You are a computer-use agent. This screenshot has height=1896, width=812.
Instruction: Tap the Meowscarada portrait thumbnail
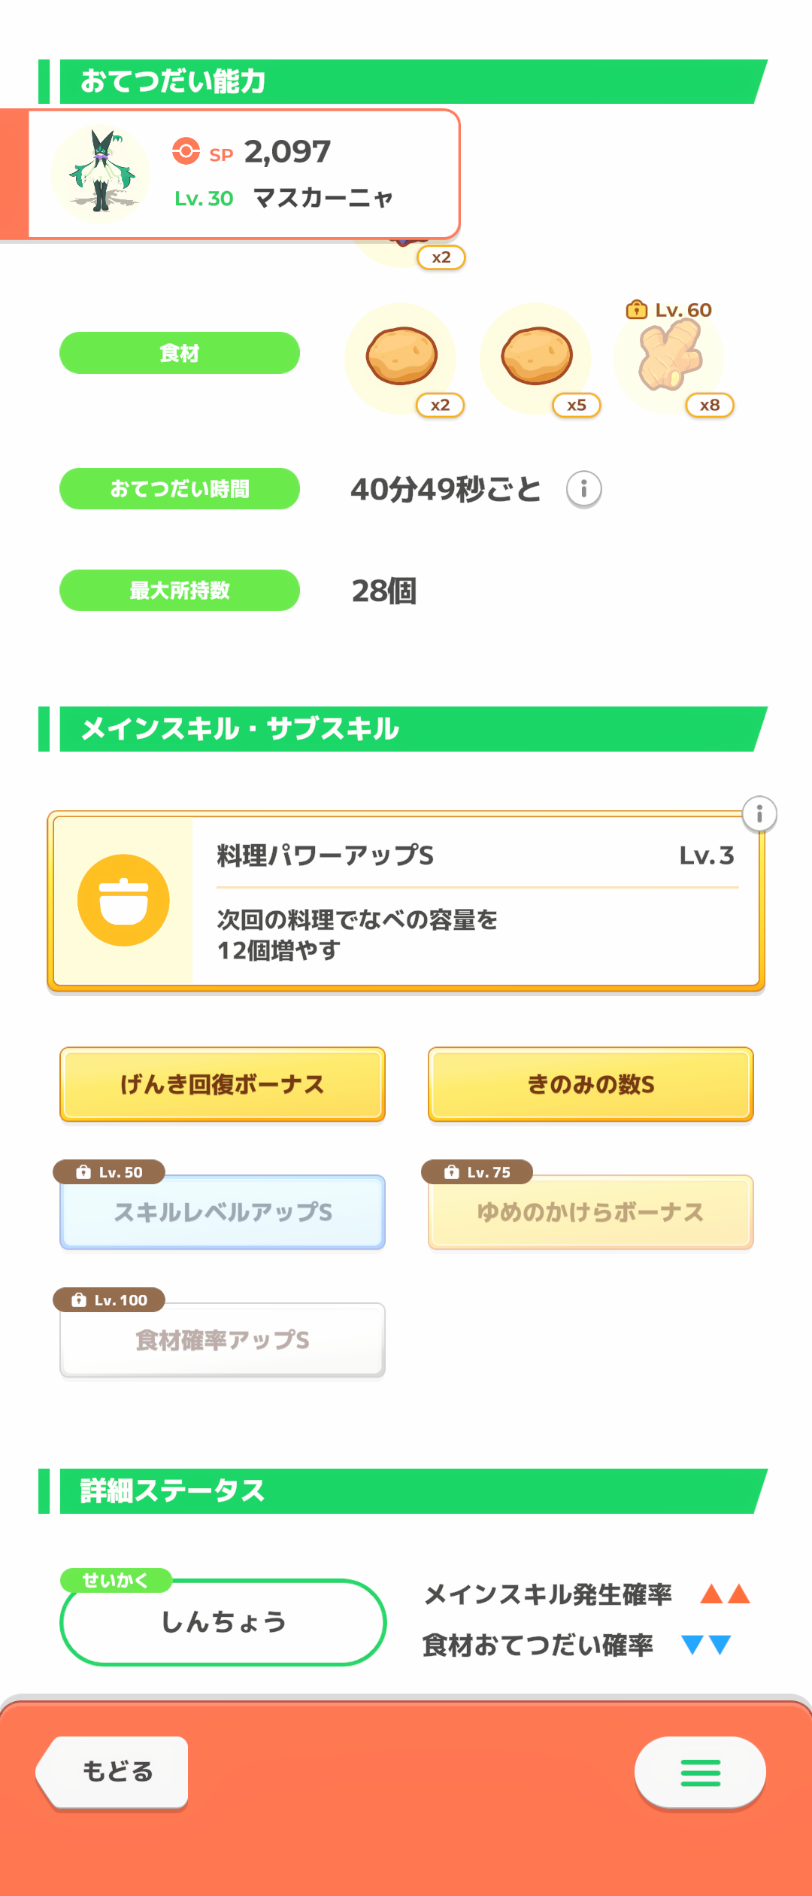coord(101,174)
